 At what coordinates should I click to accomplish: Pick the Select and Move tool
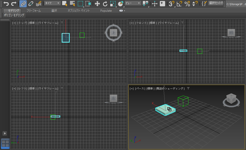pyautogui.click(x=97, y=4)
